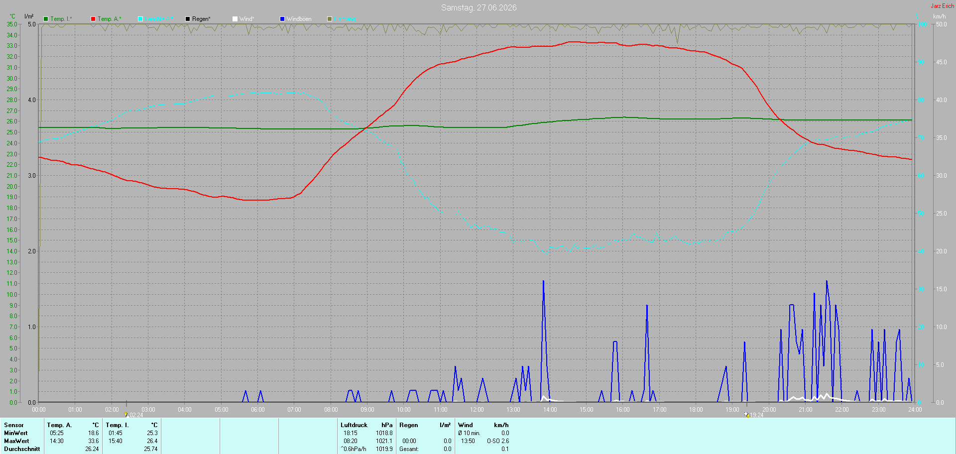Click the 05:25 min temperature time

57,433
